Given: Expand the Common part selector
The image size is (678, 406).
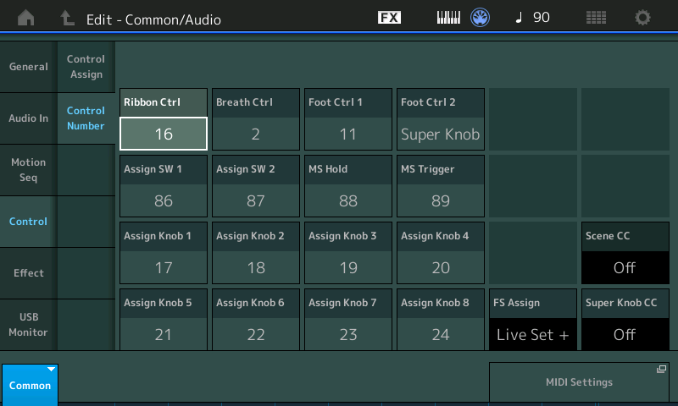Looking at the screenshot, I should coord(30,383).
